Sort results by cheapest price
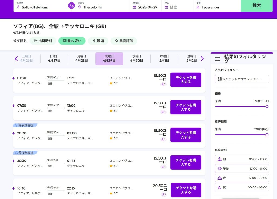 point(72,41)
